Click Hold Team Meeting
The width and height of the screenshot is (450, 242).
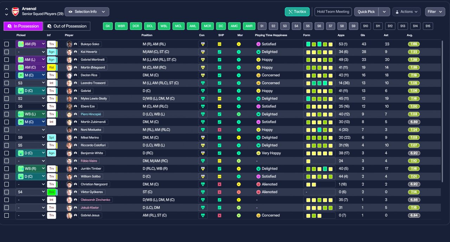(333, 12)
